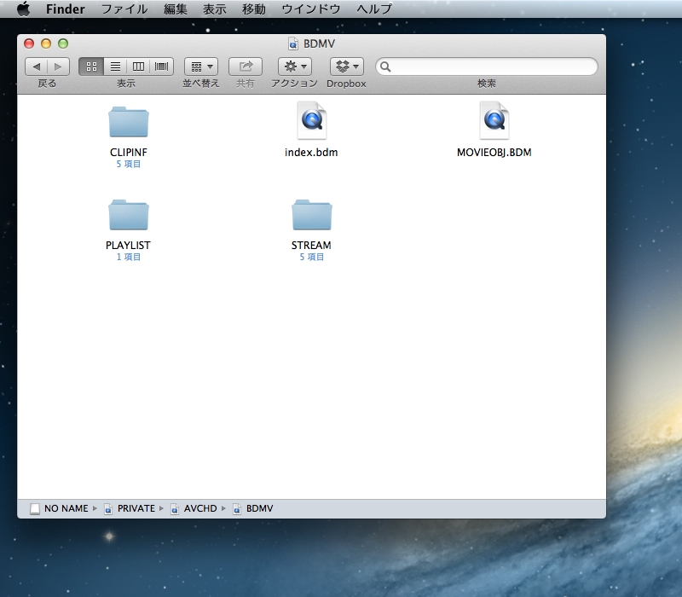Click NO NAME in the path bar
The image size is (682, 597).
66,508
